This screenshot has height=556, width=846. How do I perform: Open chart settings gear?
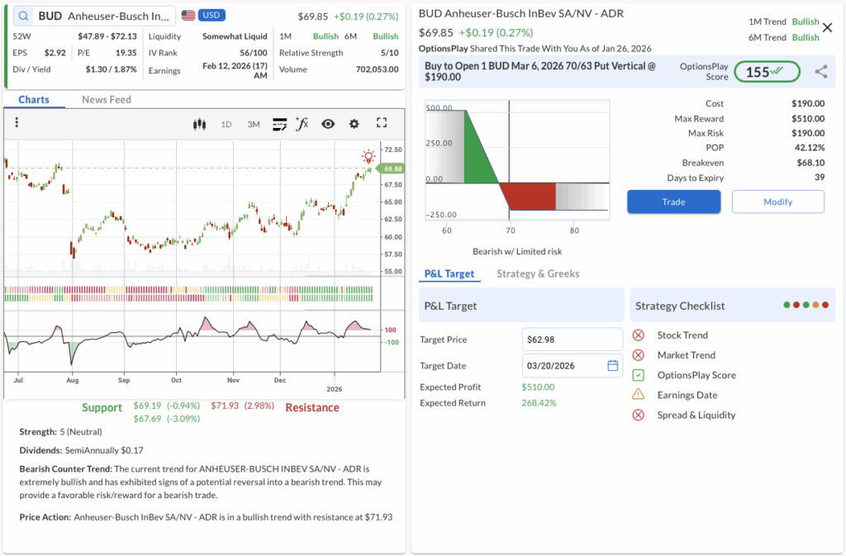tap(354, 124)
